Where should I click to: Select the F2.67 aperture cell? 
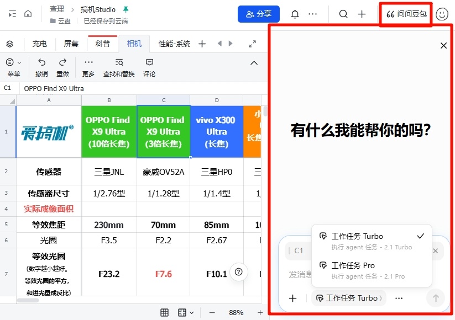click(217, 241)
